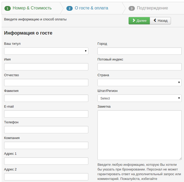
Task: Switch to the О госте & оплата tab
Action: (91, 8)
